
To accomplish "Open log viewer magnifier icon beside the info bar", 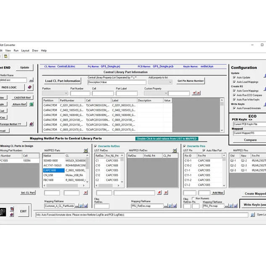I will [x=253, y=215].
